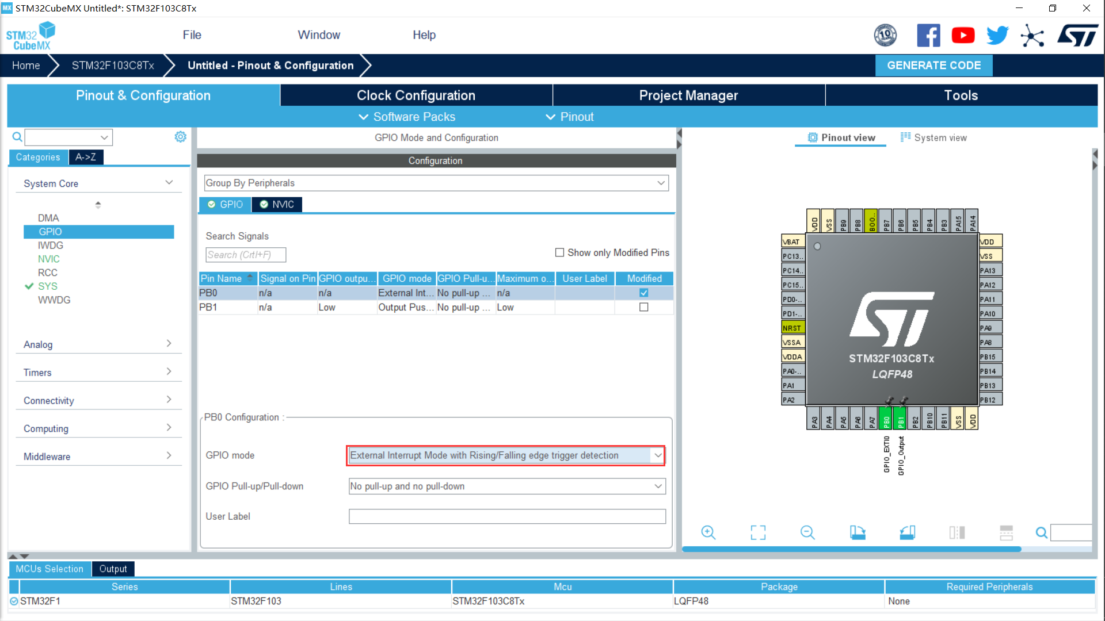Screen dimensions: 1105x621
Task: Sort the table by Pin Name column
Action: [228, 278]
